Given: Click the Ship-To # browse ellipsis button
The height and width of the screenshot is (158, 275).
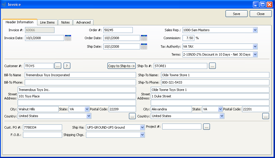Looking at the screenshot, I should pyautogui.click(x=213, y=66).
